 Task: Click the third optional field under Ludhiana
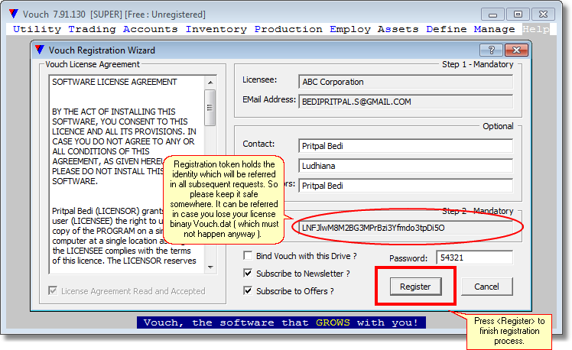405,186
